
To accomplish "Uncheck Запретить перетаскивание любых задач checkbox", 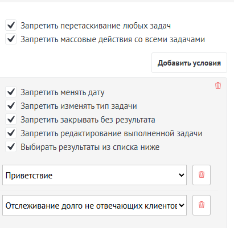I will tap(11, 25).
